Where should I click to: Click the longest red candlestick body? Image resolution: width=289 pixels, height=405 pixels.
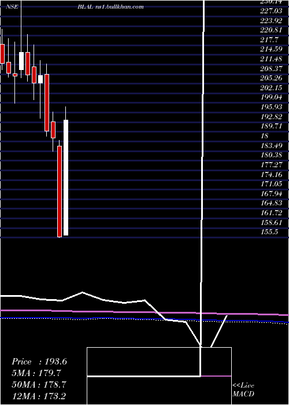[60, 191]
